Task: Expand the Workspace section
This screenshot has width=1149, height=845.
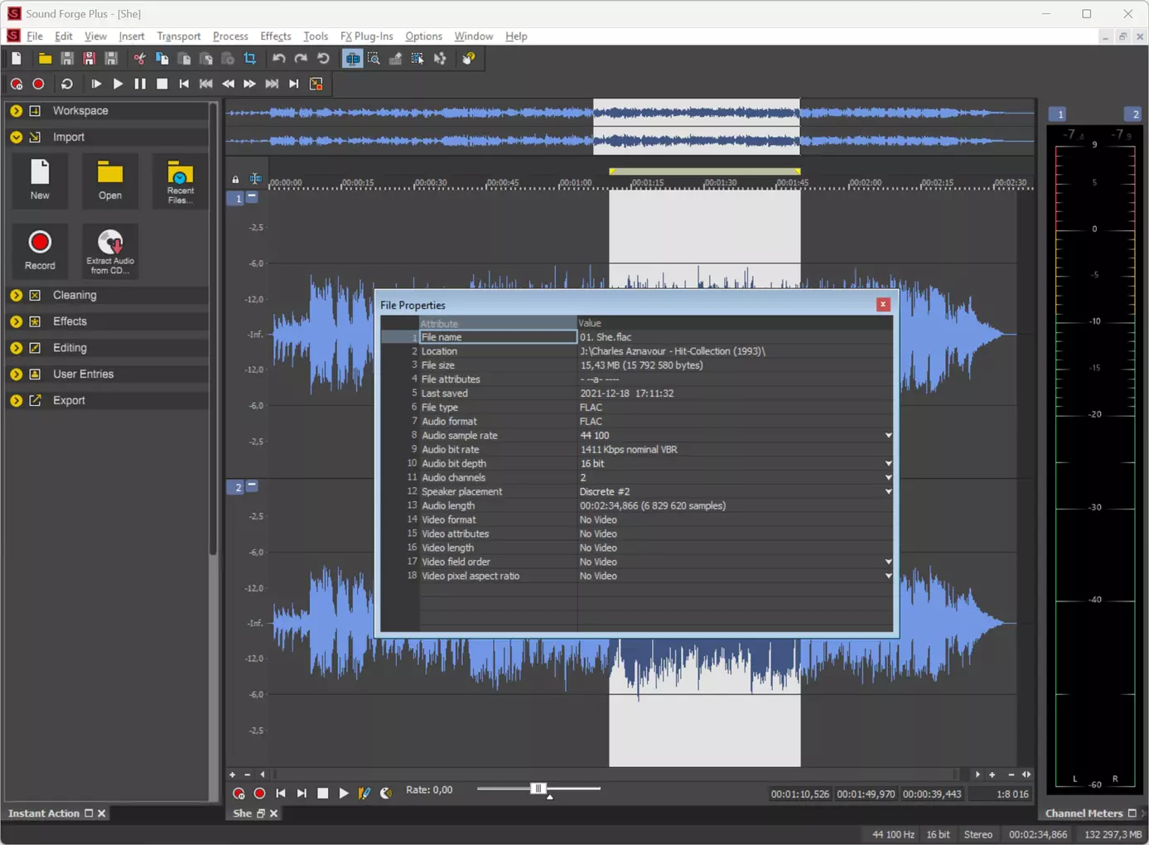Action: [x=17, y=111]
